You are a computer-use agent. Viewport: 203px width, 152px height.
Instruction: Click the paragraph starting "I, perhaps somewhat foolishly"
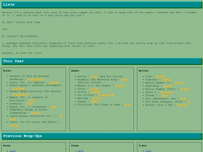point(97,45)
